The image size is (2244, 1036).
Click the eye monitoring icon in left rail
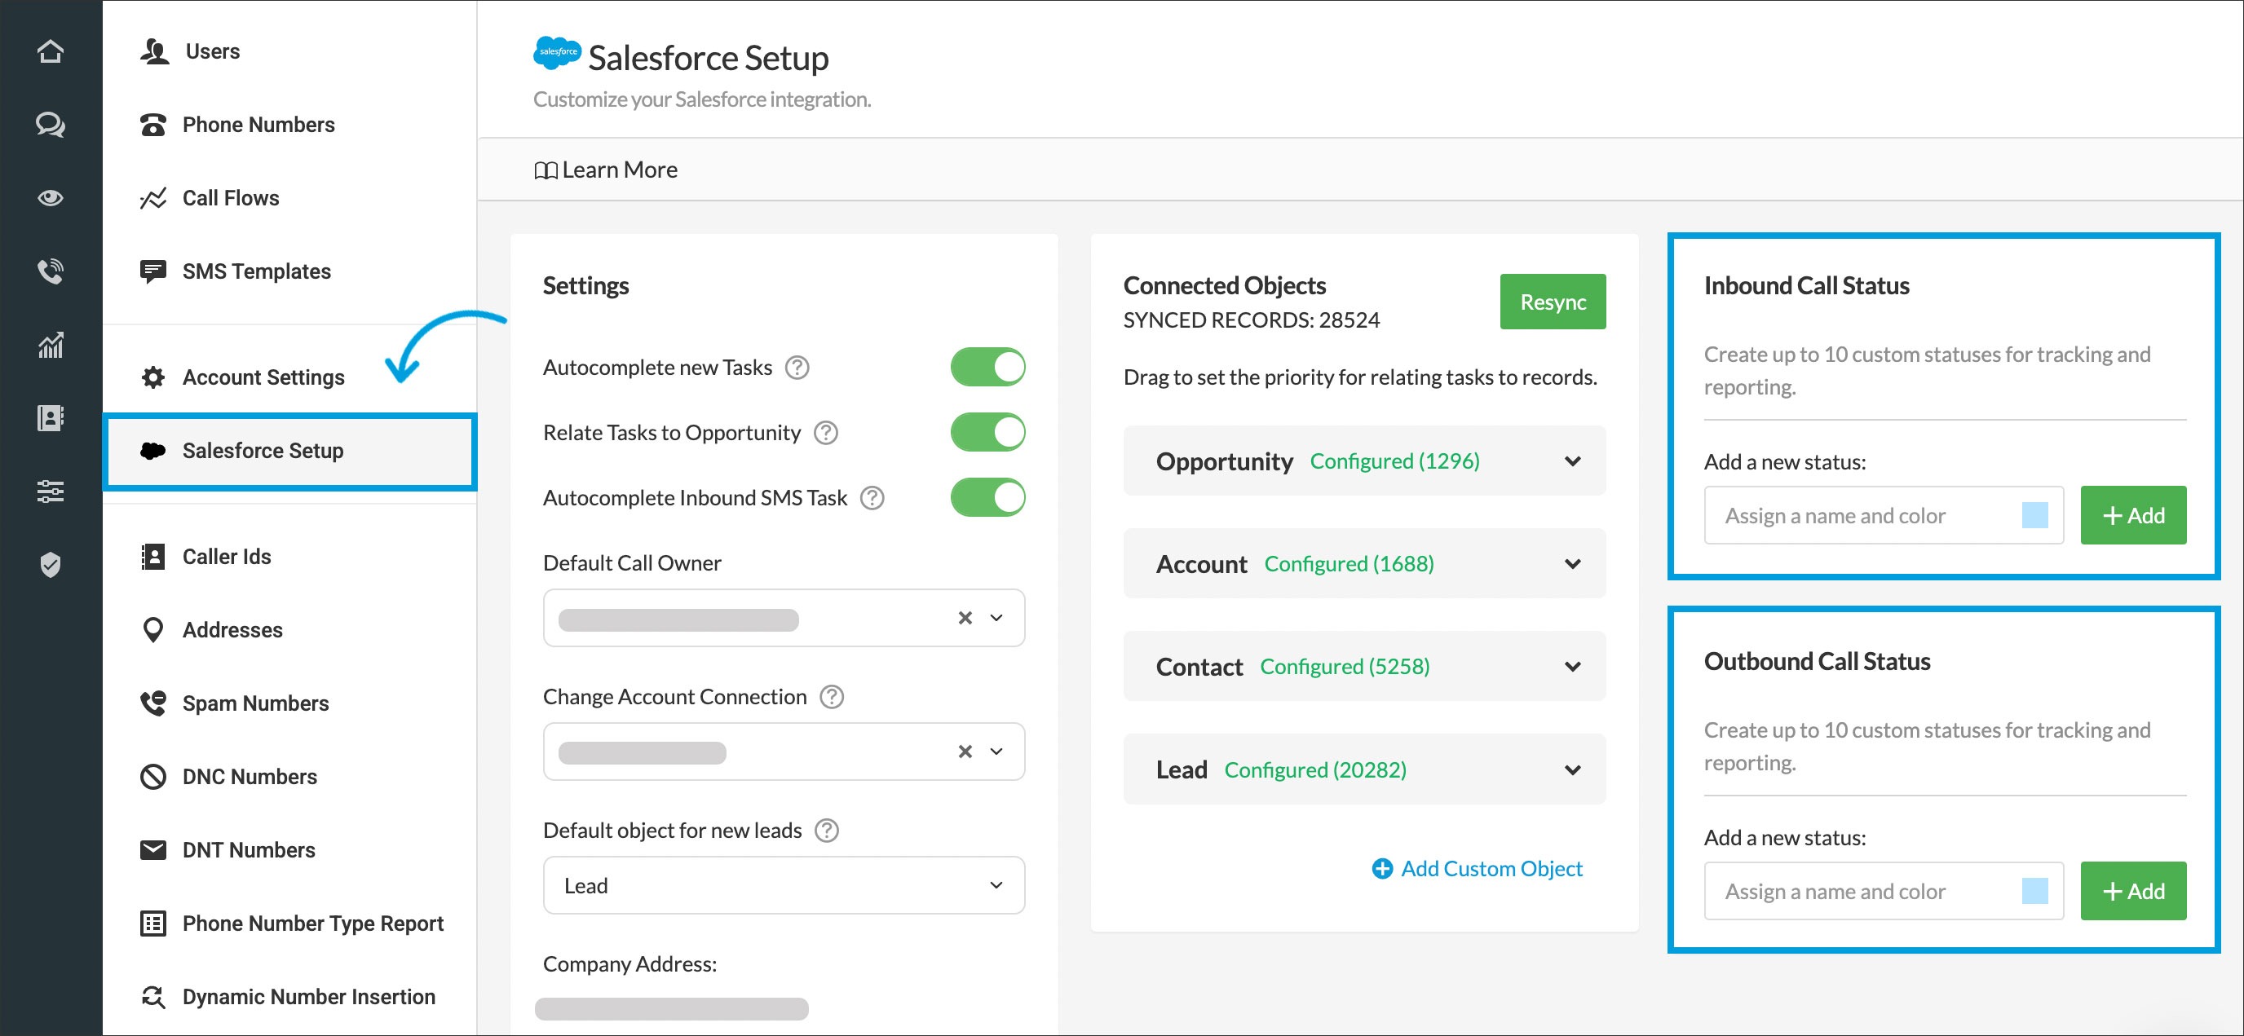[x=51, y=197]
